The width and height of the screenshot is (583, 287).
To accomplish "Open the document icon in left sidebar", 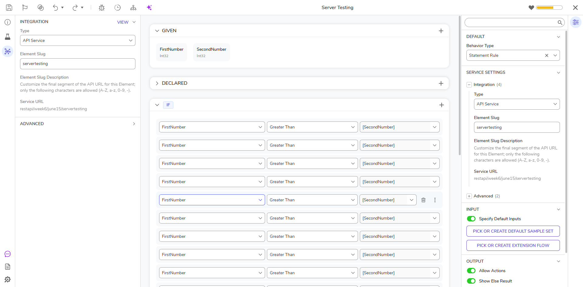I will pyautogui.click(x=8, y=267).
